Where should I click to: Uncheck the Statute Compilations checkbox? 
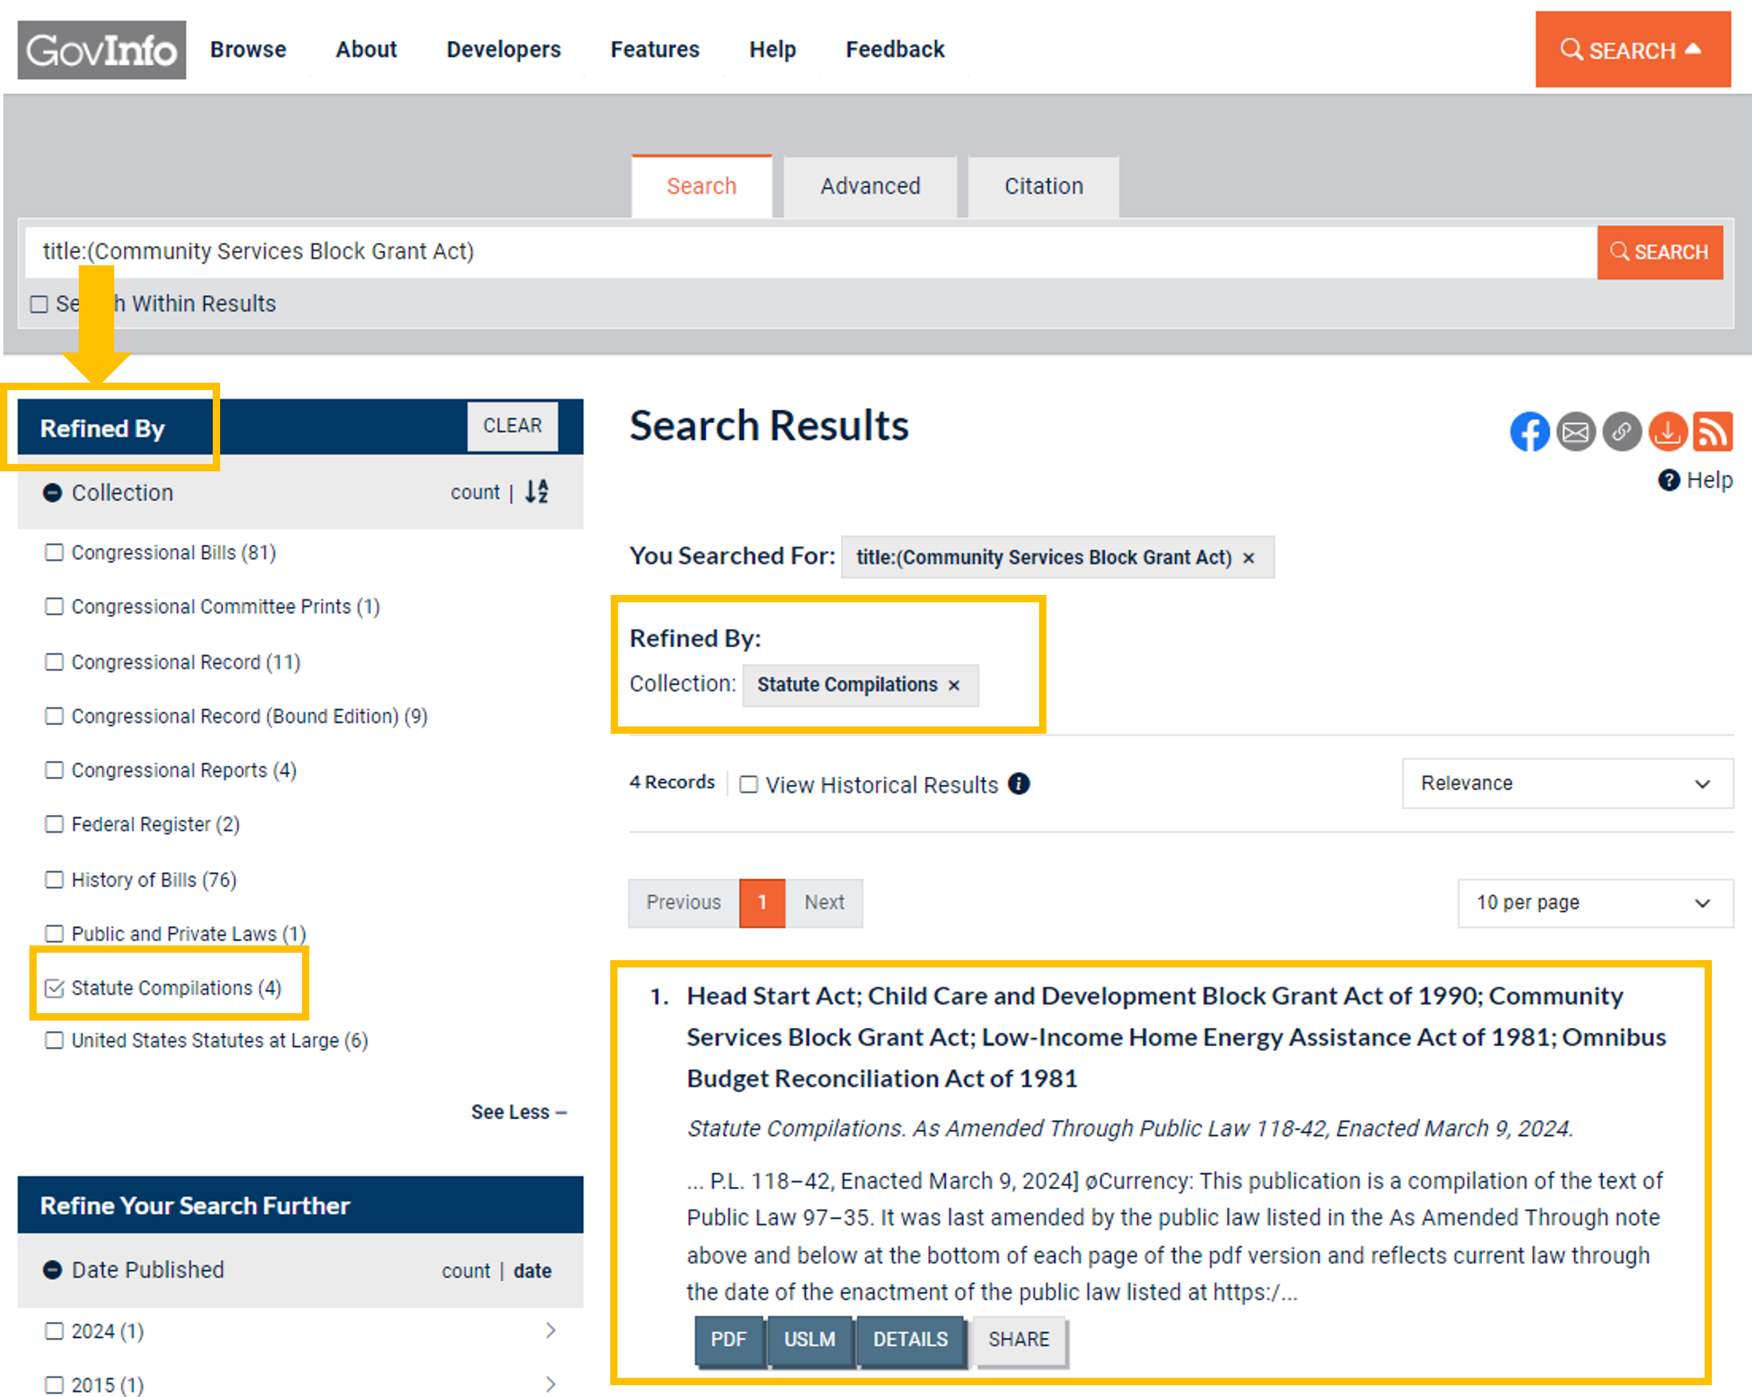[x=54, y=987]
